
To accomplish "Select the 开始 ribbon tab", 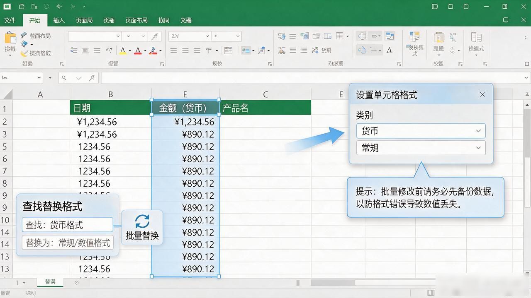I will click(x=35, y=20).
